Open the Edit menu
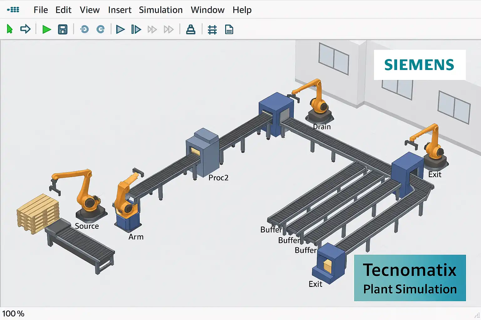481x320 pixels. coord(63,10)
